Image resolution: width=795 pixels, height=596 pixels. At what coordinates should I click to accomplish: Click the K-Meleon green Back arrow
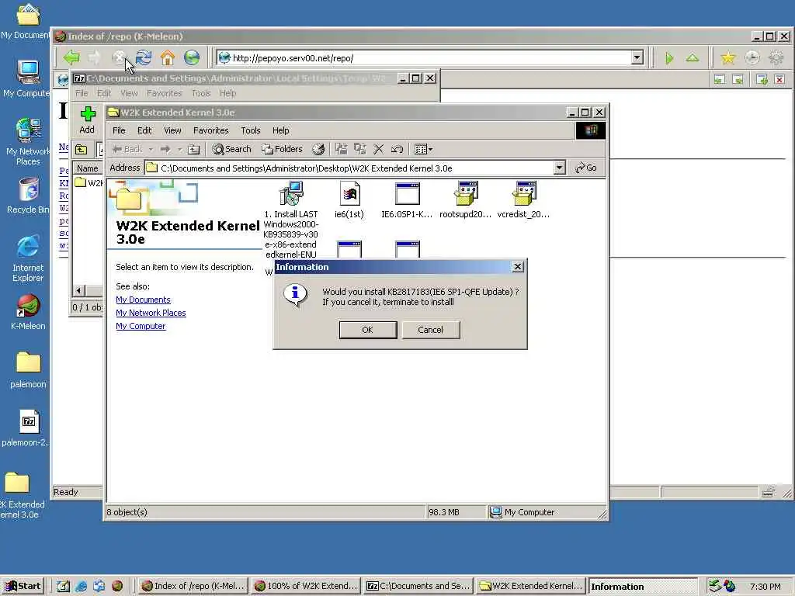pos(71,57)
